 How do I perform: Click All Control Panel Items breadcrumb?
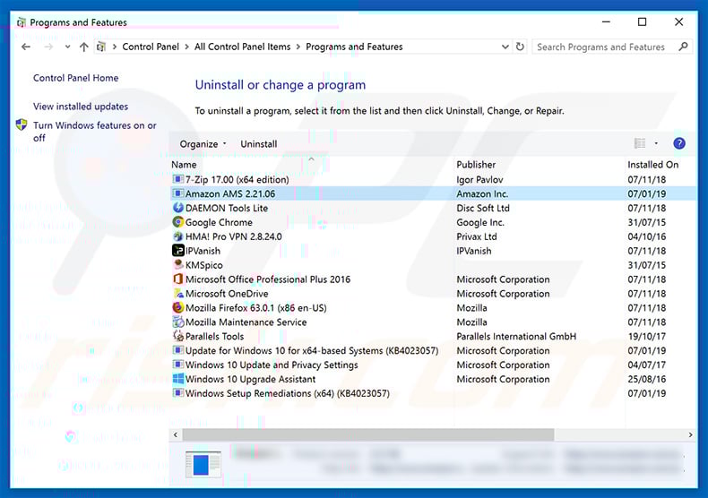tap(243, 47)
